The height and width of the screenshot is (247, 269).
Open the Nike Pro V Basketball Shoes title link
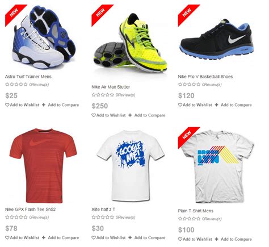(205, 77)
